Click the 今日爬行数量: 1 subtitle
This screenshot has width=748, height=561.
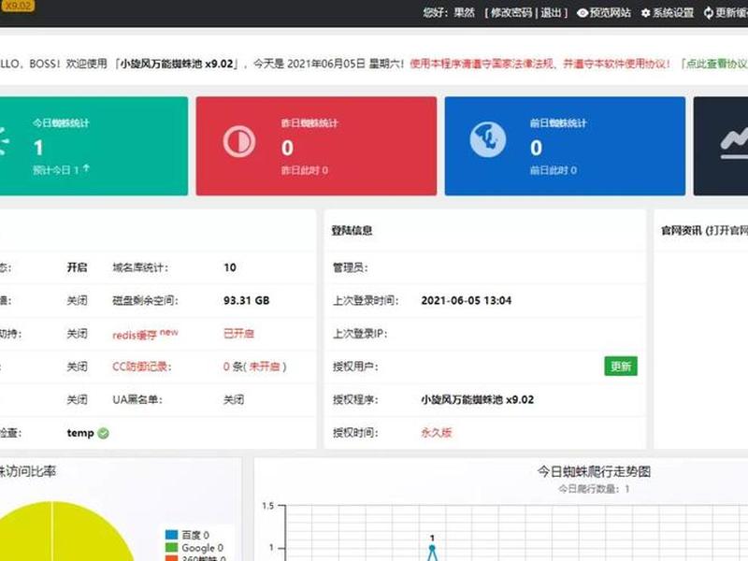pos(594,489)
